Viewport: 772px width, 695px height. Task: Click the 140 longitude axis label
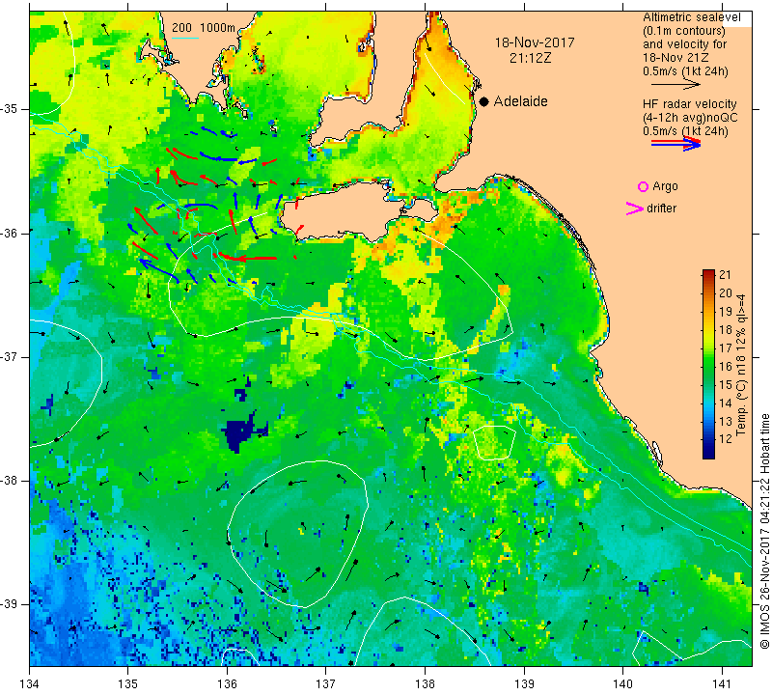(x=622, y=684)
